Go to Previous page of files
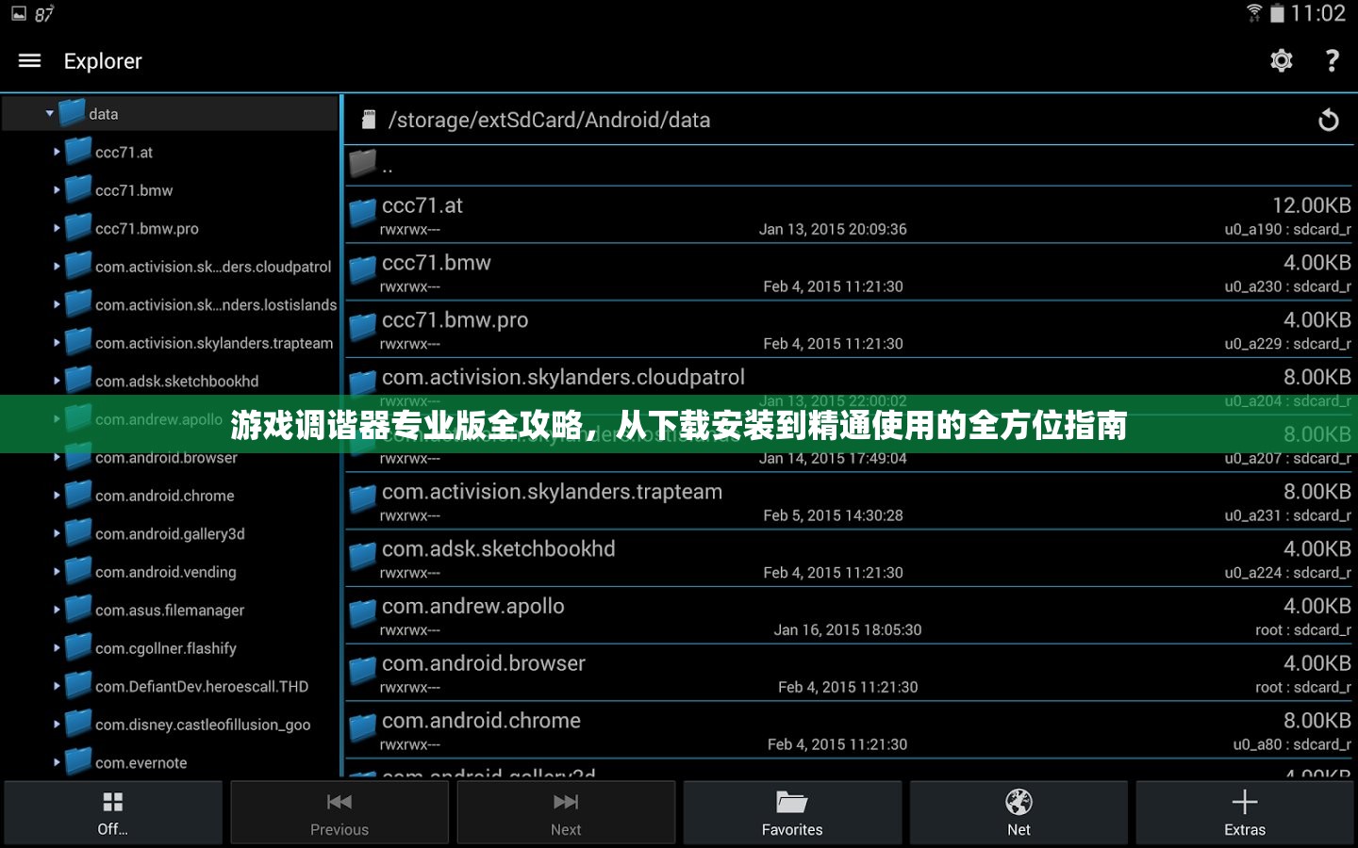 (339, 812)
